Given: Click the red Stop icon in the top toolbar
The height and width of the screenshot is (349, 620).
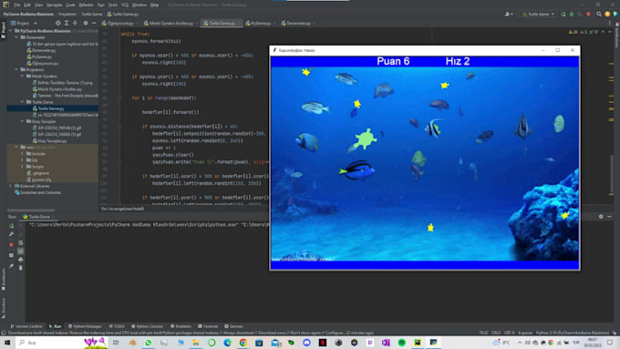Looking at the screenshot, I should point(588,14).
